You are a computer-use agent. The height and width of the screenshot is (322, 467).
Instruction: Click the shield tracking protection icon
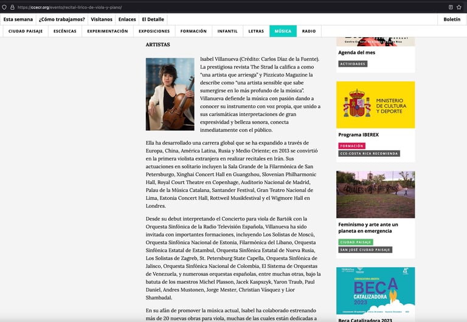point(4,7)
